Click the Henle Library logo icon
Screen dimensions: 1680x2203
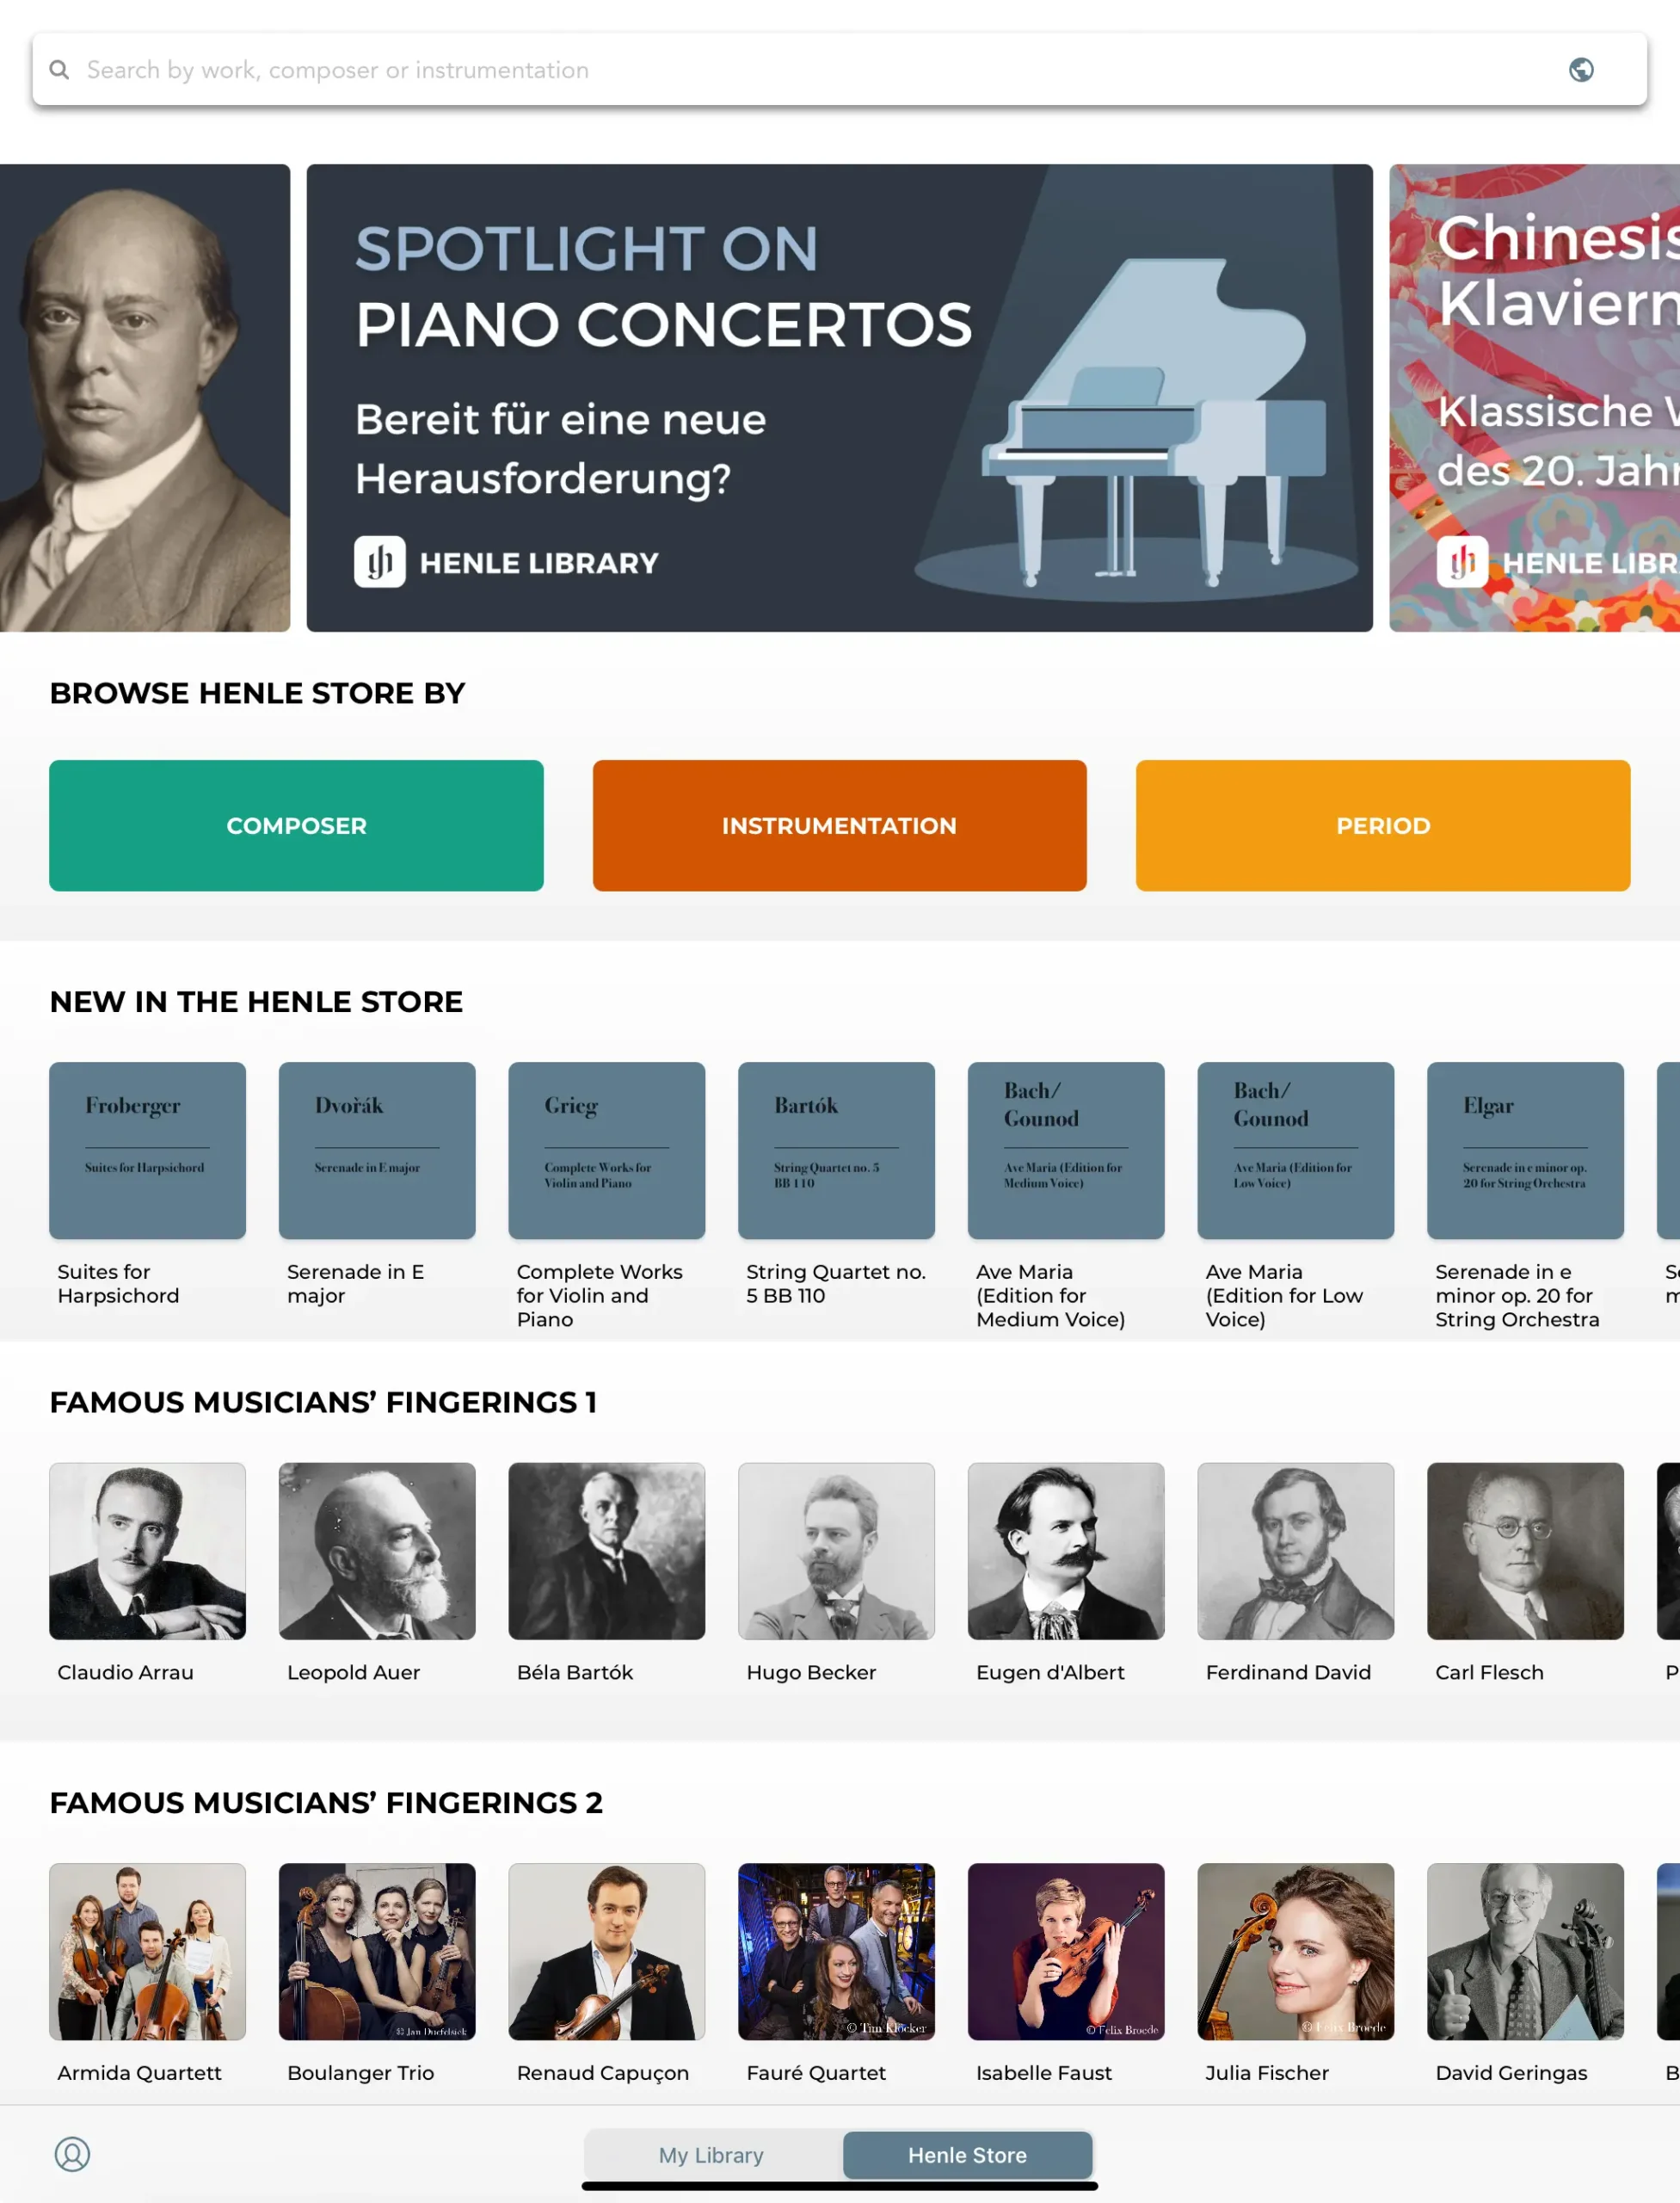(379, 563)
